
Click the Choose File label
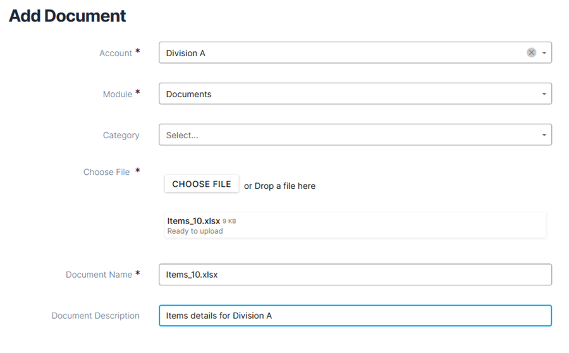tap(106, 172)
